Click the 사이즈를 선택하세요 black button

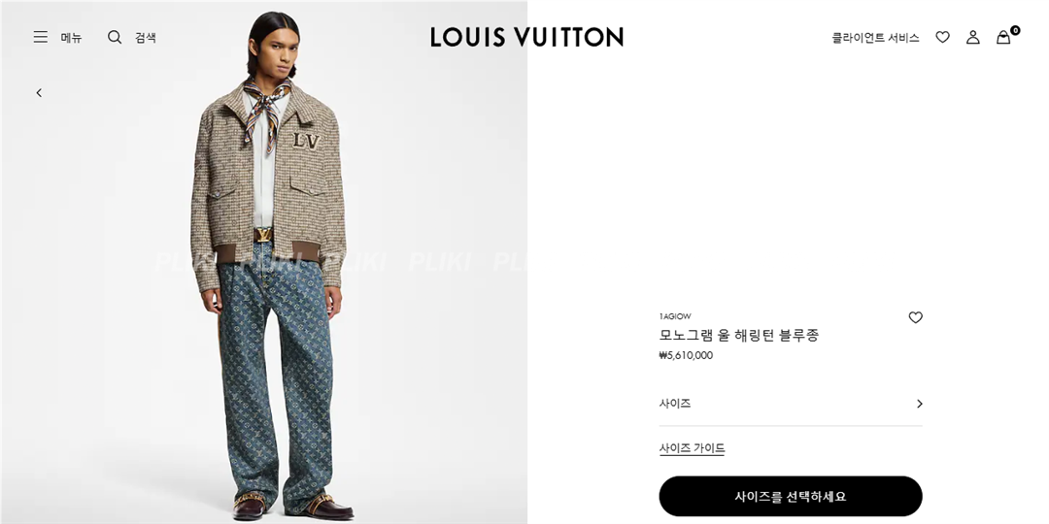[x=790, y=496]
